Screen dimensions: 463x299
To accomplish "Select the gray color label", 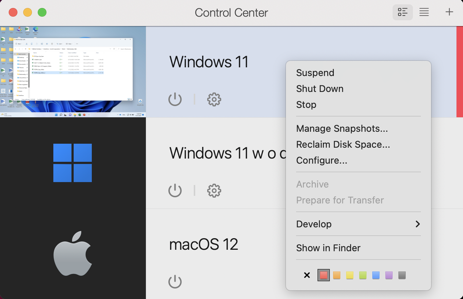I will pos(402,275).
